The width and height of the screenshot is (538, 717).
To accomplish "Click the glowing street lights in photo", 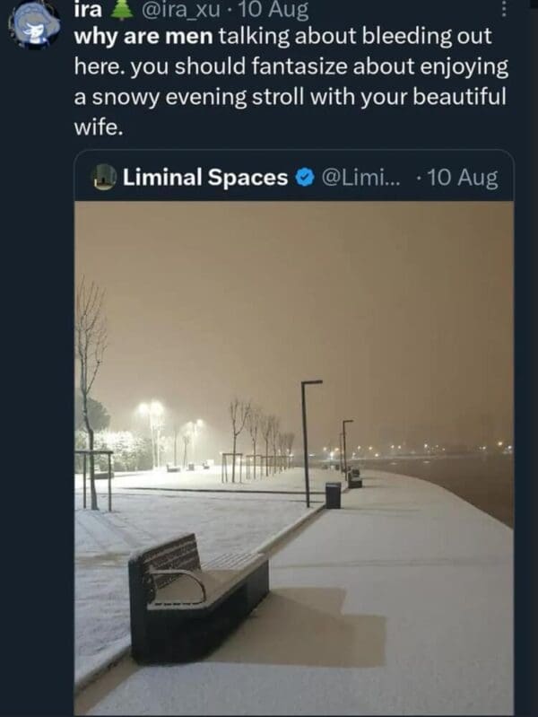I will pyautogui.click(x=151, y=411).
